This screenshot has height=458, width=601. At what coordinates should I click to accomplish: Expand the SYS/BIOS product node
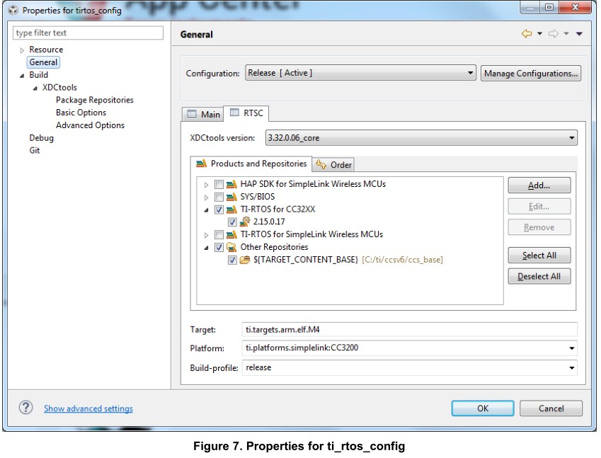tap(206, 197)
